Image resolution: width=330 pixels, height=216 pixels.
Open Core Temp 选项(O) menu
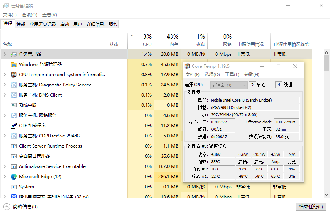(212, 75)
